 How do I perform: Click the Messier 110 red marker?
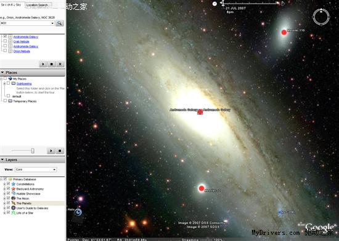point(284,33)
